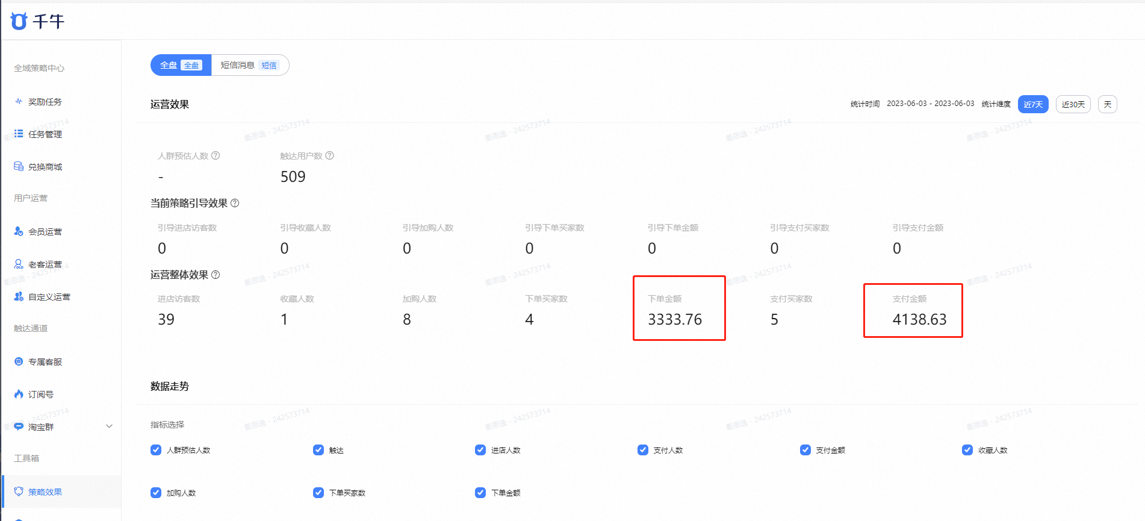The image size is (1145, 521).
Task: Click help icon beside 触达用户数
Action: pos(329,155)
